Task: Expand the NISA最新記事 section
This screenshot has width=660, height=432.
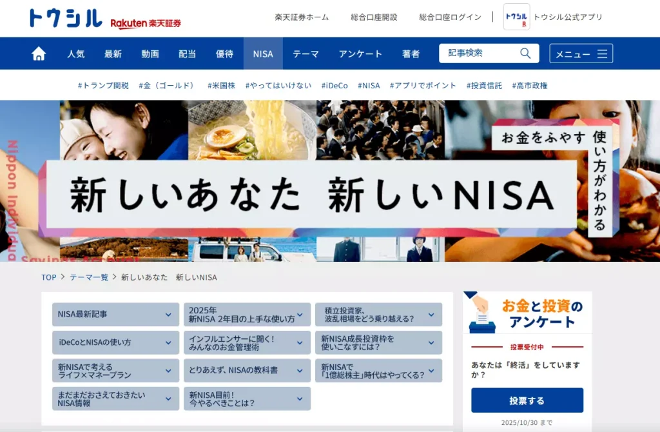Action: [115, 314]
